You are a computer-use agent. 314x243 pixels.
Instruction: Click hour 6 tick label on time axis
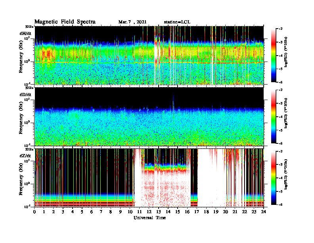pyautogui.click(x=92, y=212)
